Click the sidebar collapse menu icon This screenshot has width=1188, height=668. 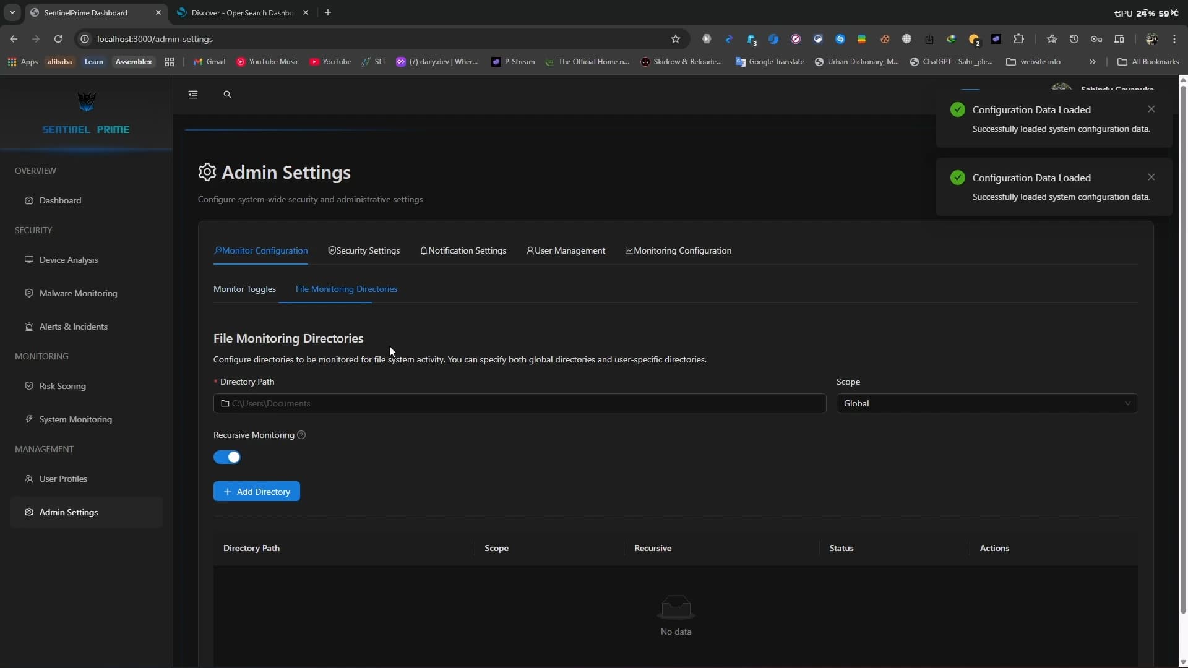coord(193,95)
